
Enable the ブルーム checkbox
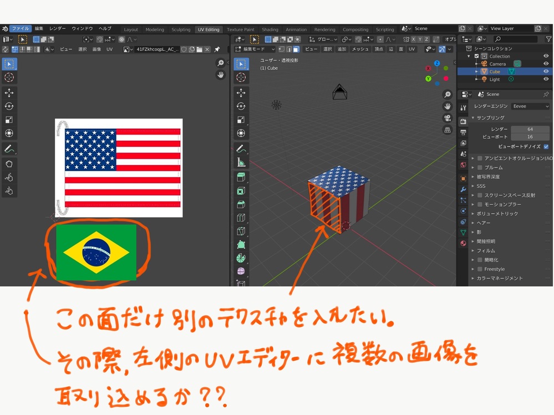coord(480,167)
